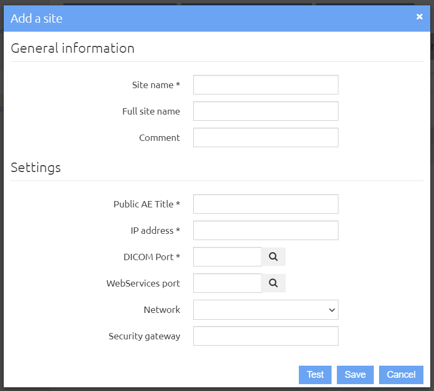Click the Security gateway label text
Viewport: 434px width, 391px height.
click(144, 336)
